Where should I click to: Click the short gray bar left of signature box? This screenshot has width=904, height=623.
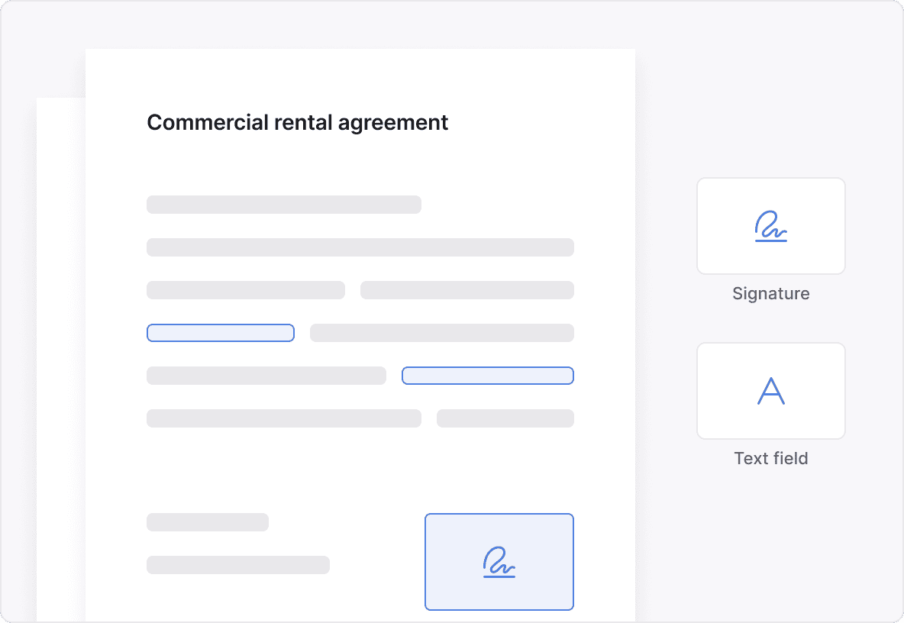click(207, 522)
